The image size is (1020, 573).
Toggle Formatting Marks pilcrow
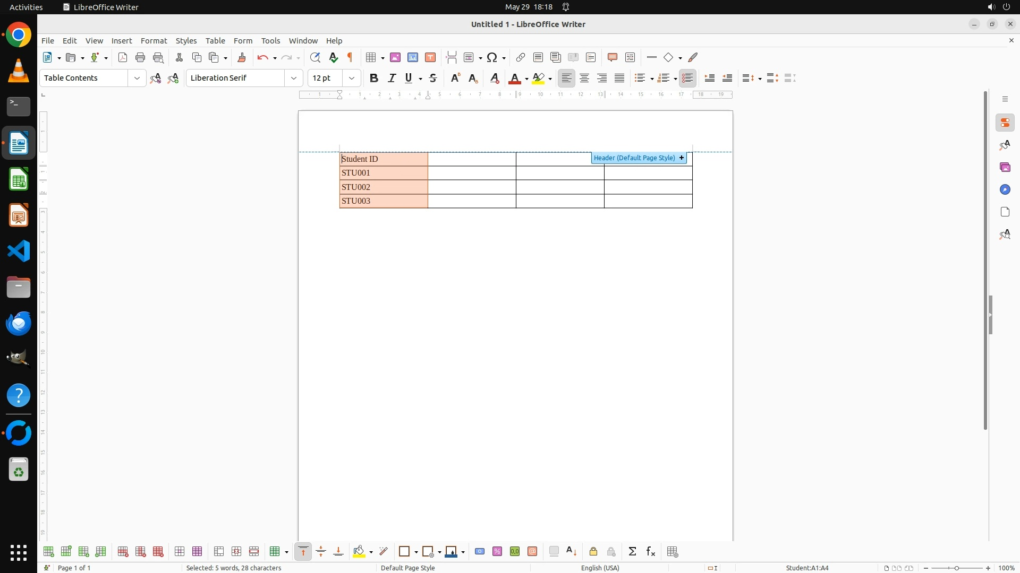(350, 58)
